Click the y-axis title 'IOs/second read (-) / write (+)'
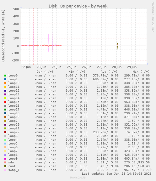The width and height of the screenshot is (156, 181). point(3,36)
